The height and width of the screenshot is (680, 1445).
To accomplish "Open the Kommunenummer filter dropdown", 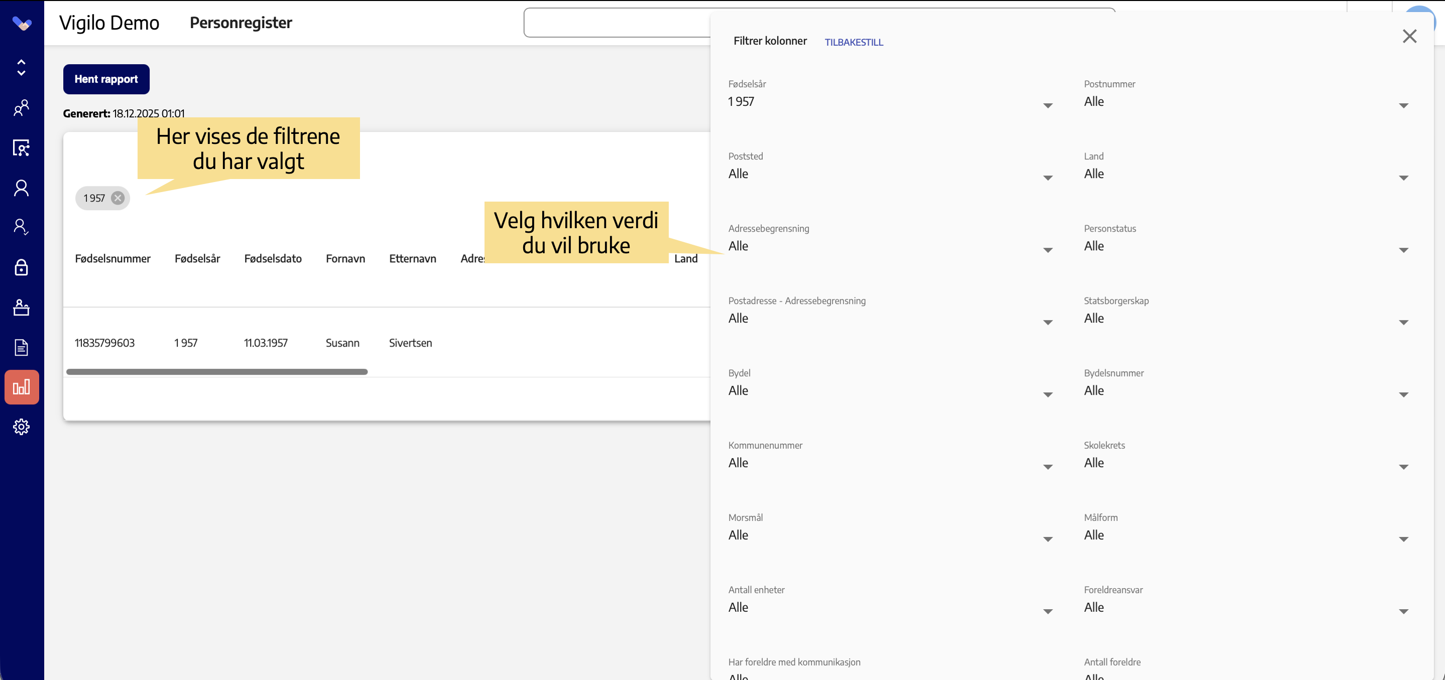I will click(x=890, y=463).
